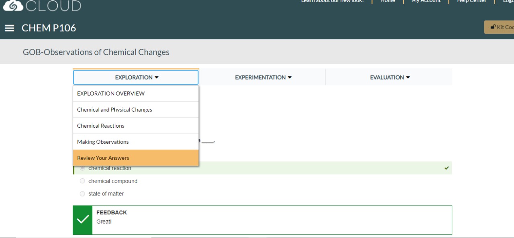Screen dimensions: 514x238
Task: Collapse the Exploration dropdown
Action: coord(136,77)
